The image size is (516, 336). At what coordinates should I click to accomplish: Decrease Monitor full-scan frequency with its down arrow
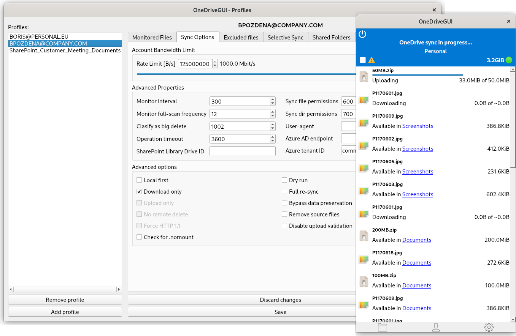coord(273,116)
